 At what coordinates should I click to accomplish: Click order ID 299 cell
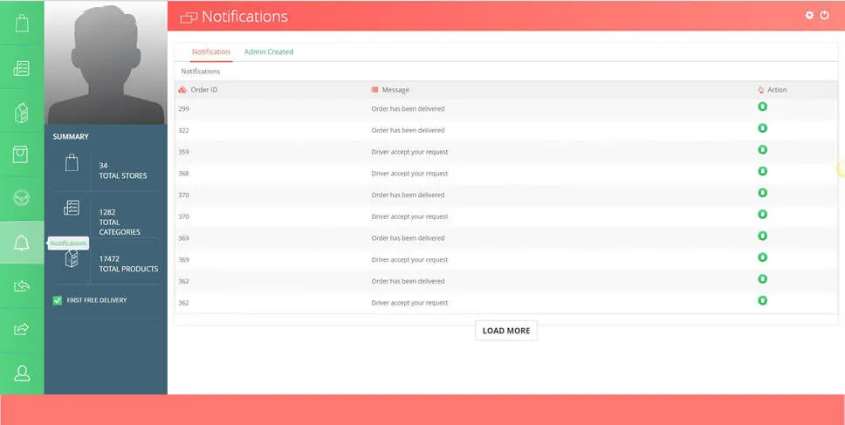(x=183, y=109)
